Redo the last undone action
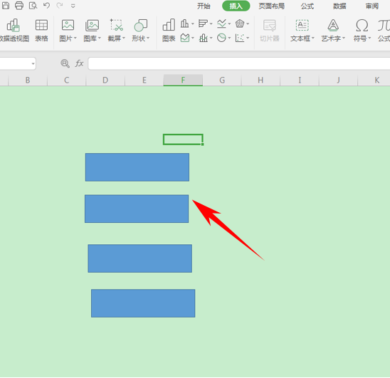This screenshot has height=378, width=390. point(60,5)
